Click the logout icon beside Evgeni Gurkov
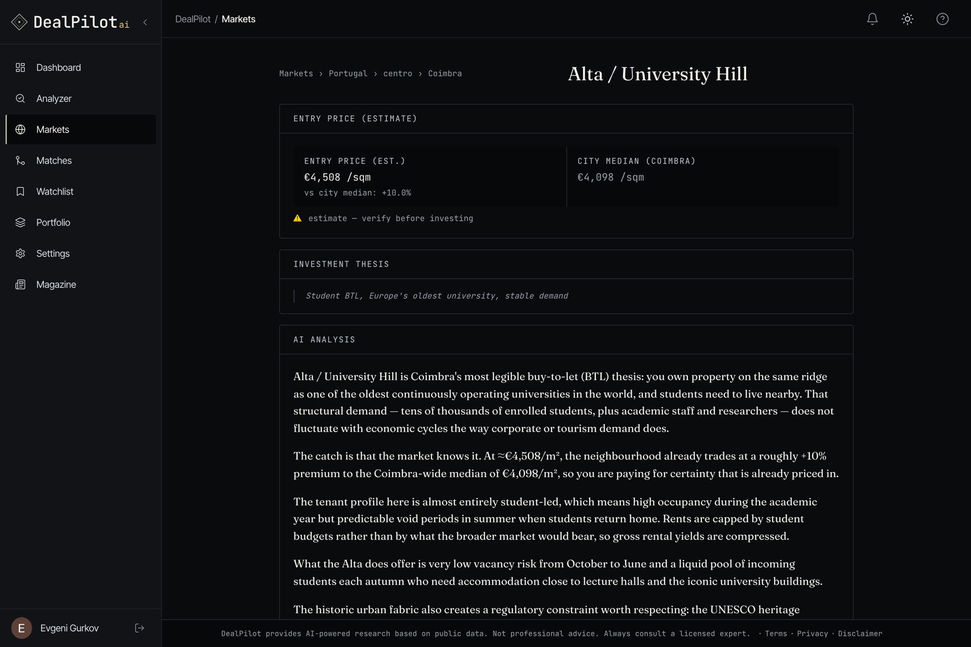This screenshot has height=647, width=971. pyautogui.click(x=140, y=628)
